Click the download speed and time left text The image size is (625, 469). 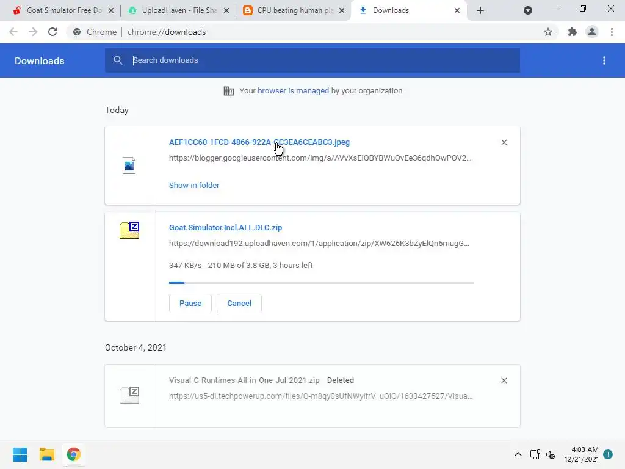(240, 266)
